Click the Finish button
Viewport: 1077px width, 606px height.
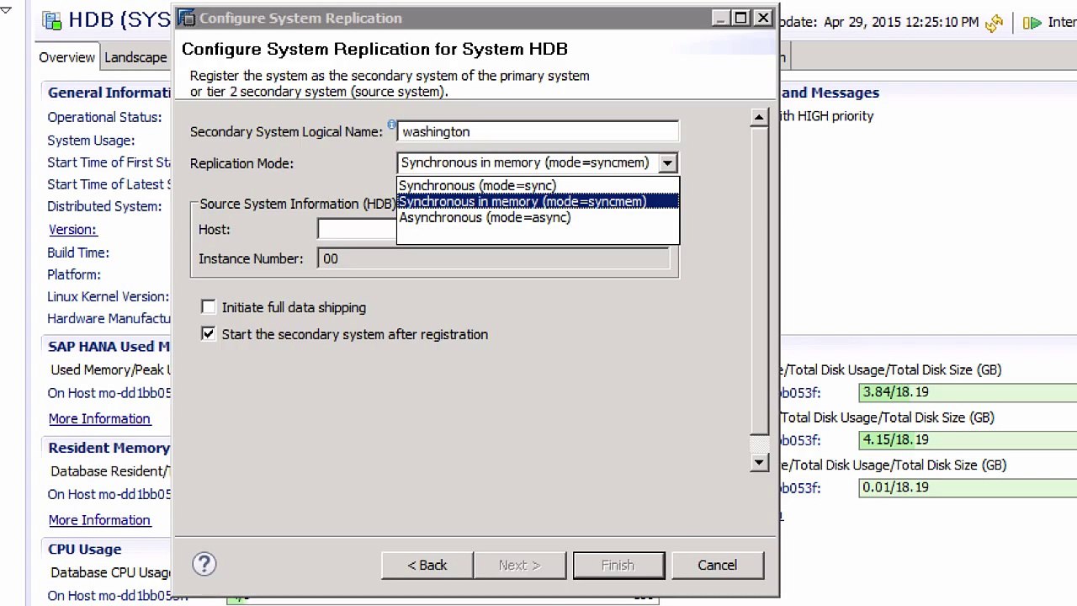[x=618, y=565]
